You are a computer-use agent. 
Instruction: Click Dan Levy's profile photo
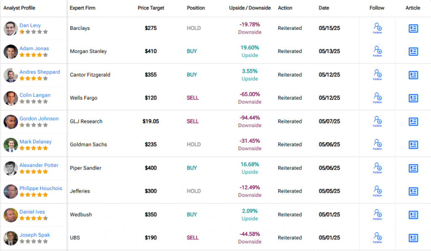(x=11, y=29)
